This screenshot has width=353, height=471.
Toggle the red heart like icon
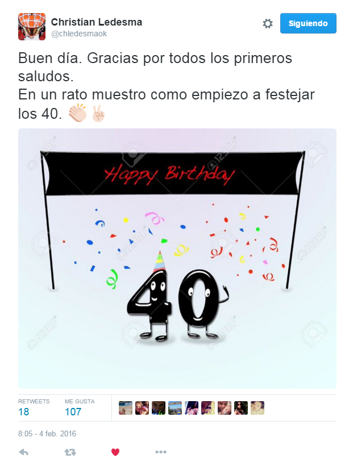pyautogui.click(x=115, y=452)
